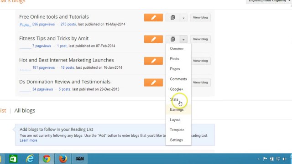Switch to Google Chrome on taskbar

(x=47, y=159)
